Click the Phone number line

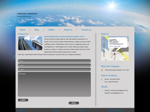pyautogui.click(x=112, y=79)
